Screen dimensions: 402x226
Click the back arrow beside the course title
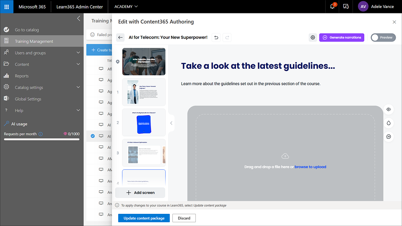point(120,37)
